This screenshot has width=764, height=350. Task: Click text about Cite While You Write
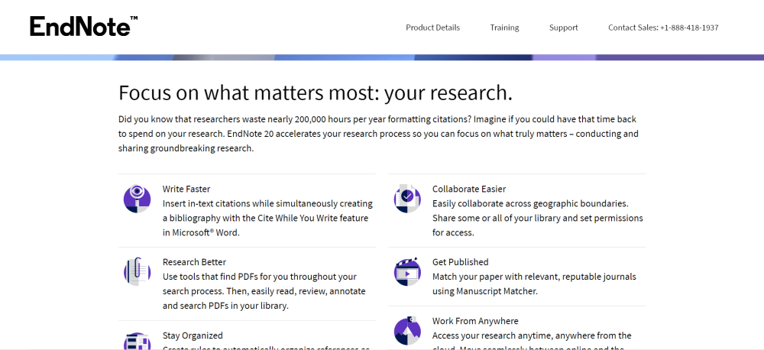coord(267,218)
